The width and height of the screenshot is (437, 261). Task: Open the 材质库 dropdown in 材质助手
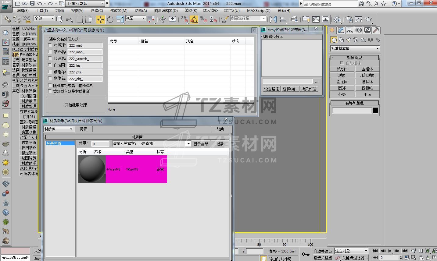click(x=58, y=129)
